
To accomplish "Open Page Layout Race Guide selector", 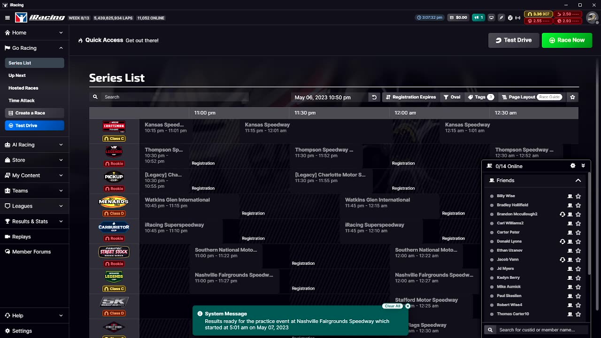I will pos(532,97).
